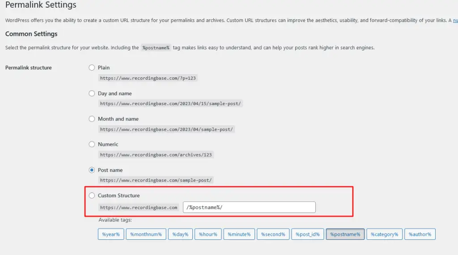458x255 pixels.
Task: Click the base URL beside the custom field
Action: 139,208
